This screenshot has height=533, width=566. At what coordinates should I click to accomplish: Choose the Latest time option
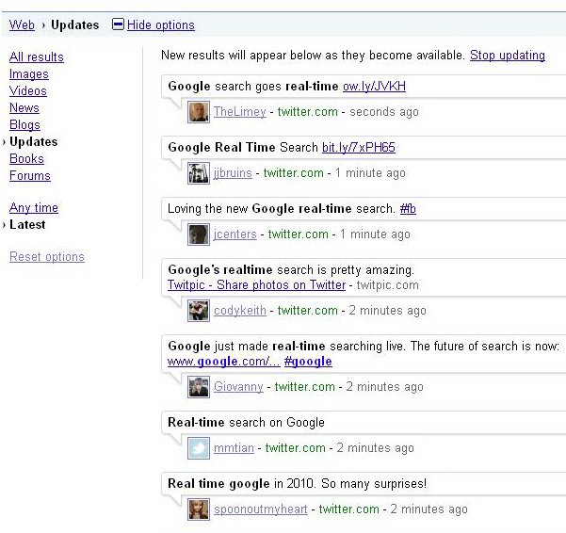[x=27, y=225]
